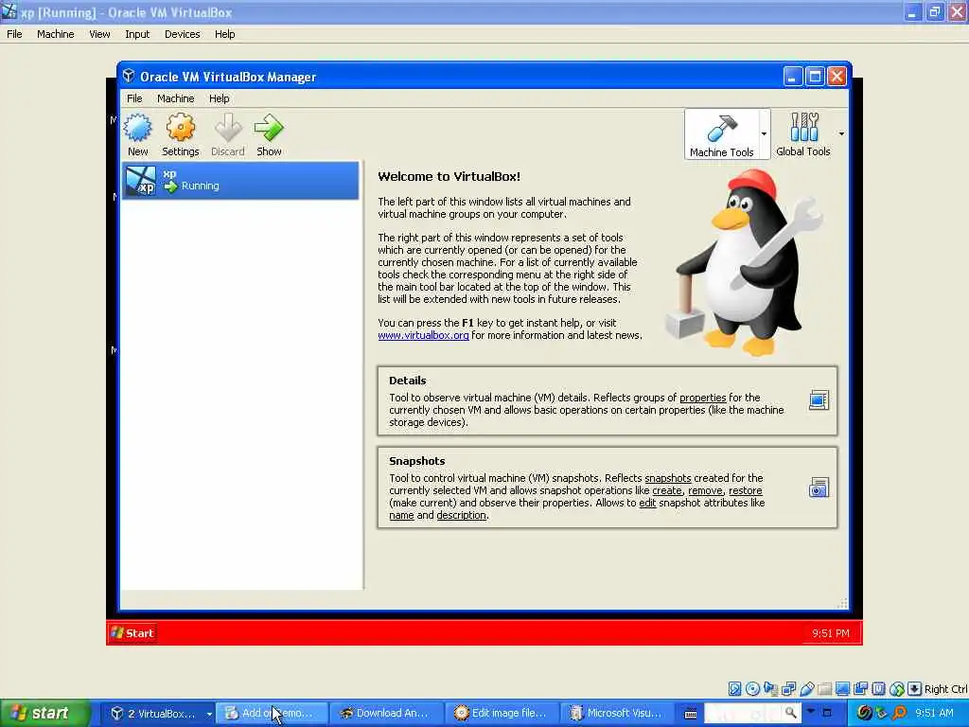969x727 pixels.
Task: Minimize the VirtualBox Manager window
Action: click(793, 76)
